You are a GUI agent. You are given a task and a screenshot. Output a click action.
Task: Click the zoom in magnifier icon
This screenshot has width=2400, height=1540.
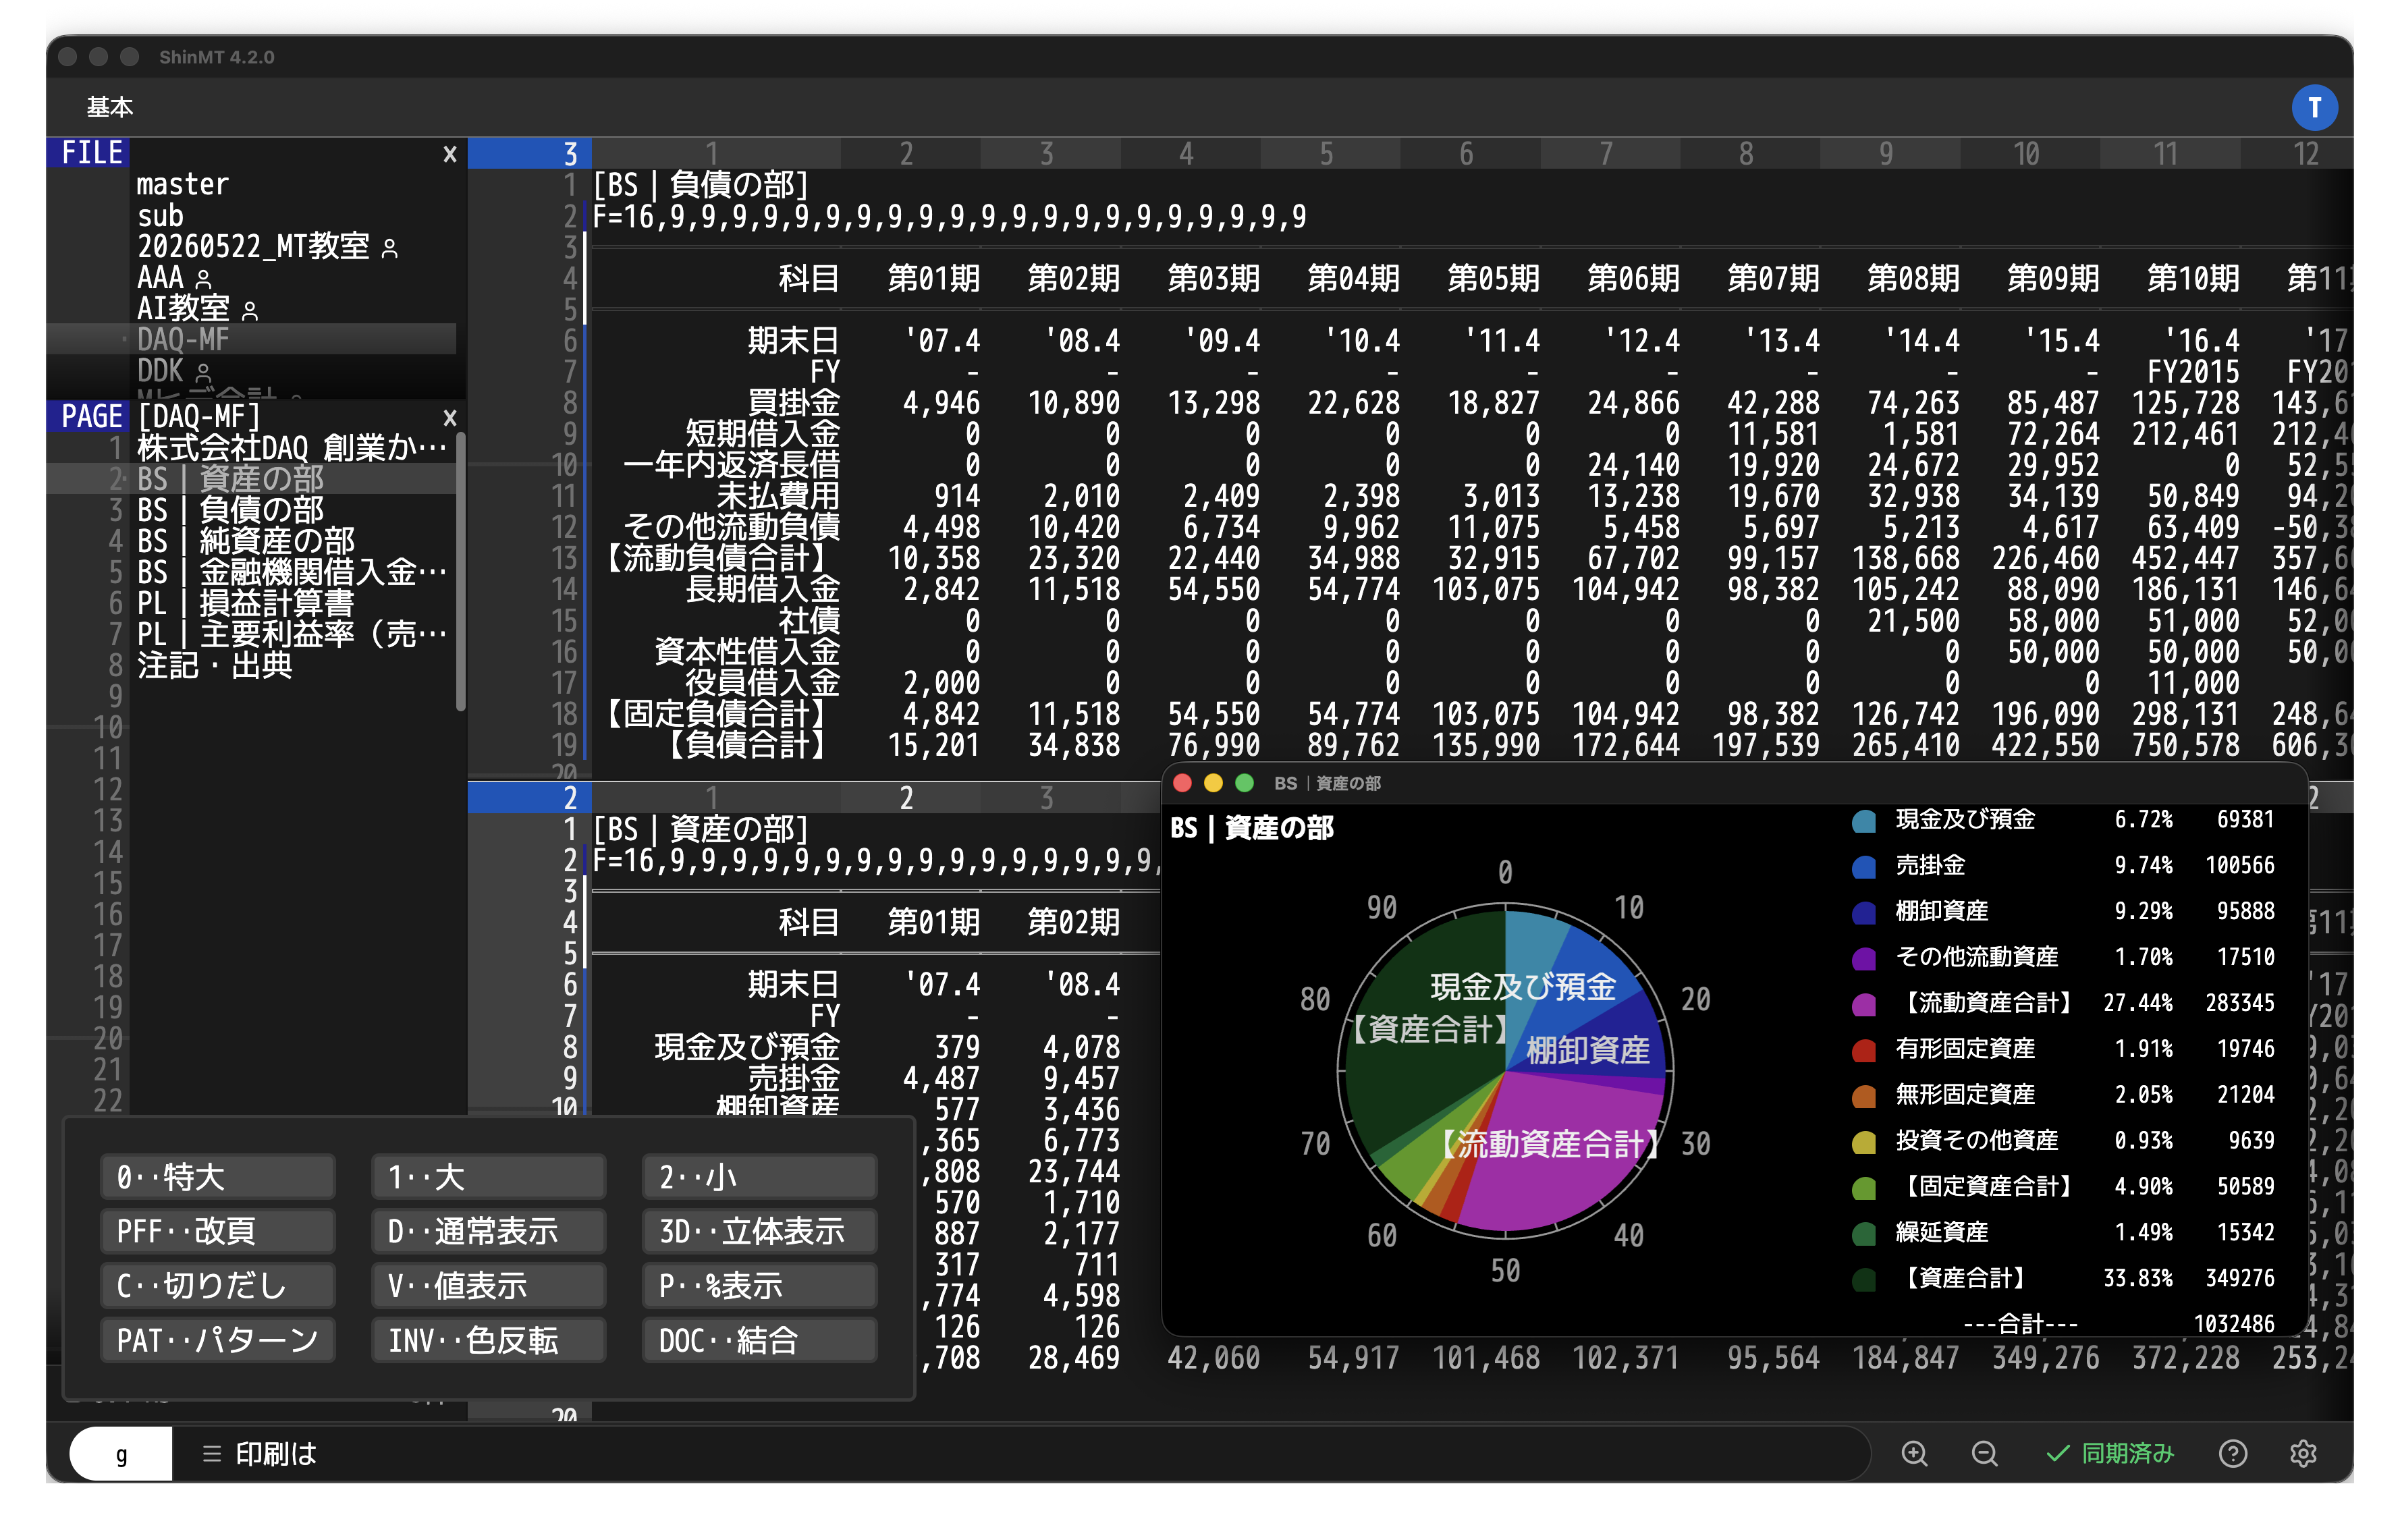click(x=1914, y=1453)
